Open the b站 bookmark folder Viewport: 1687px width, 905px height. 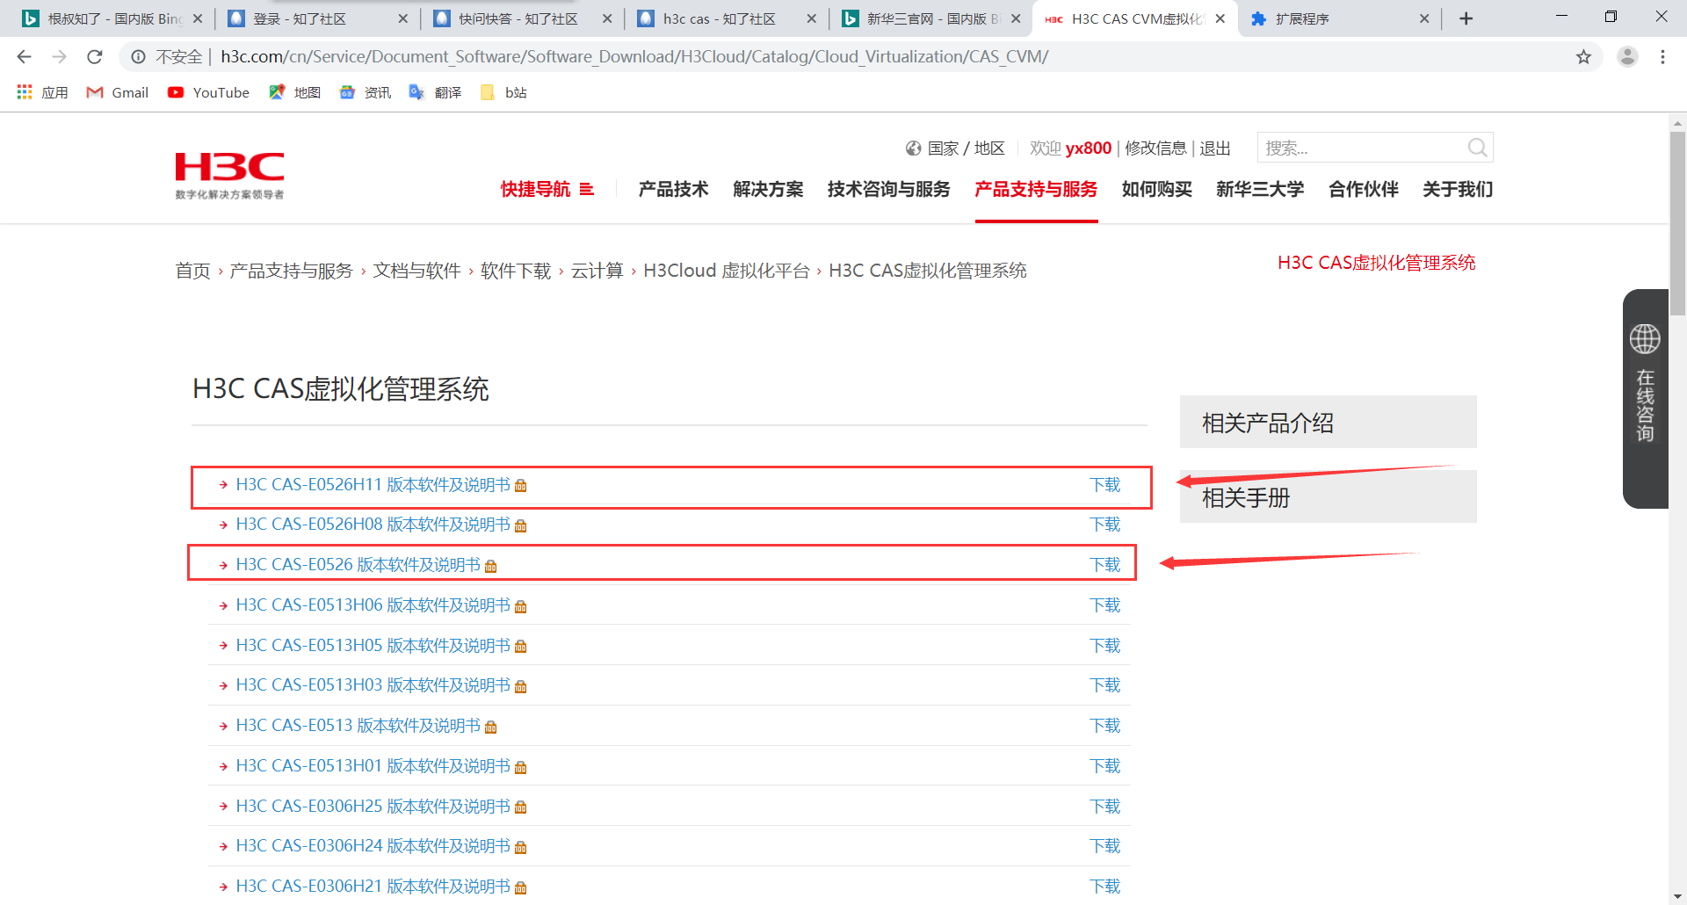(x=504, y=92)
